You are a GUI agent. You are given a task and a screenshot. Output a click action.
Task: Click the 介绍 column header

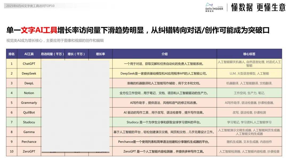(165, 54)
